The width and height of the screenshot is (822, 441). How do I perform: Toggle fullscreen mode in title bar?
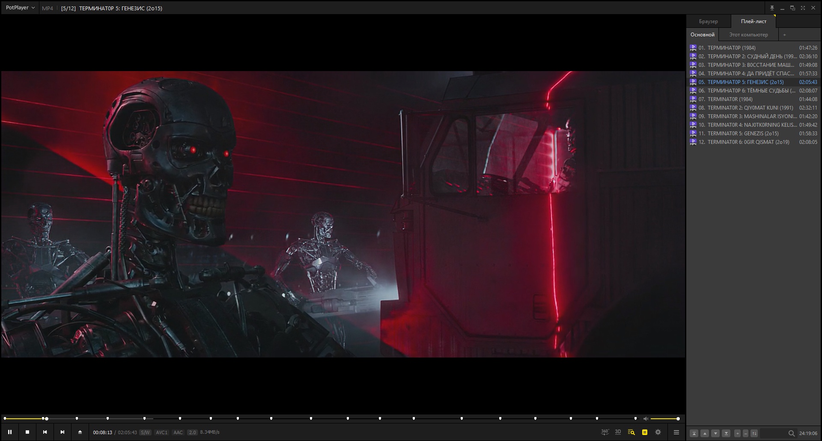[803, 8]
